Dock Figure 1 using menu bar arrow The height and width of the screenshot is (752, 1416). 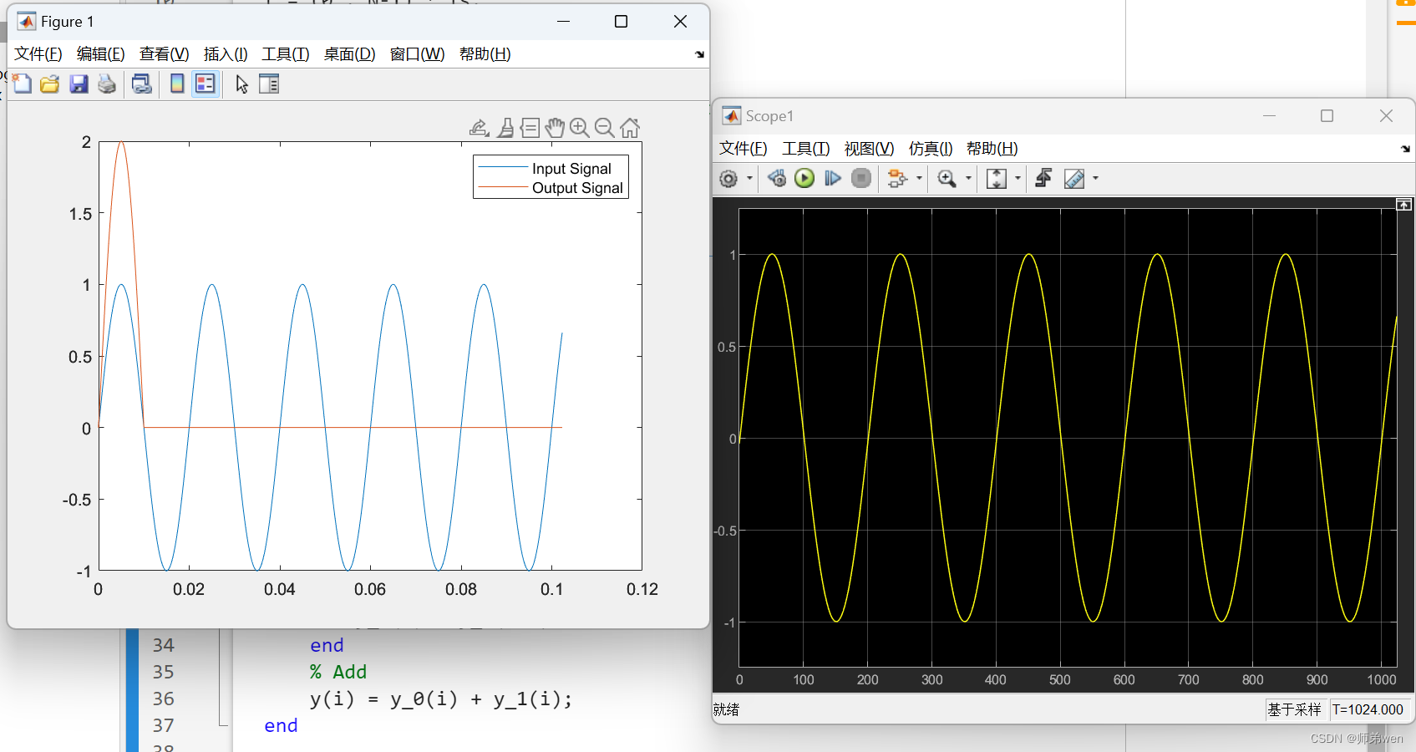click(699, 54)
